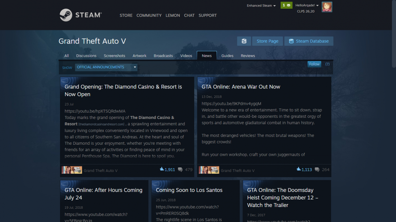This screenshot has width=396, height=222.
Task: Switch to the Screenshots tab
Action: [114, 56]
